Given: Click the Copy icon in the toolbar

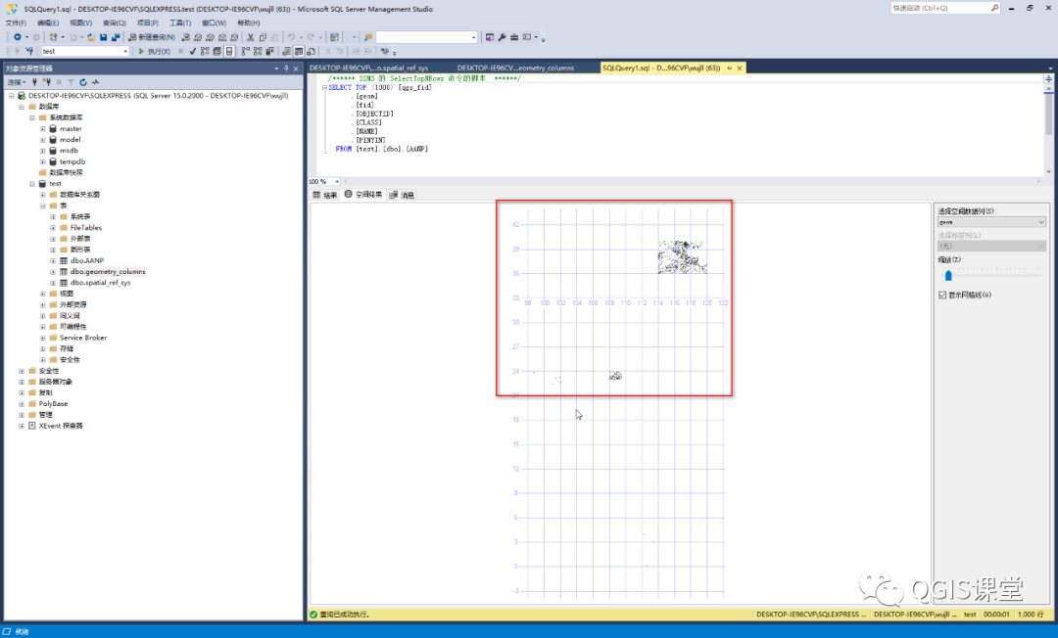Looking at the screenshot, I should (264, 37).
